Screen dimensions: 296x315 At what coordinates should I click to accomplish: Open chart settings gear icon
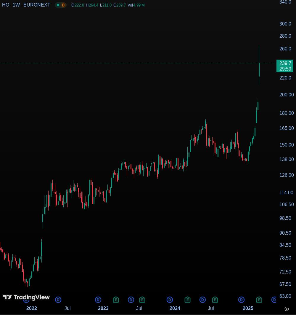click(x=287, y=309)
